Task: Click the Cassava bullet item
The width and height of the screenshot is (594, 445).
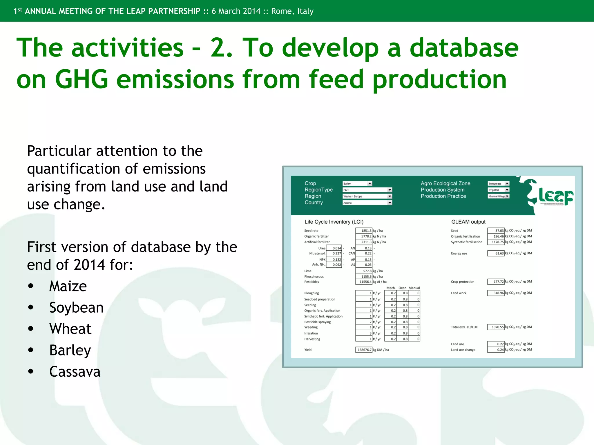Action: 75,372
